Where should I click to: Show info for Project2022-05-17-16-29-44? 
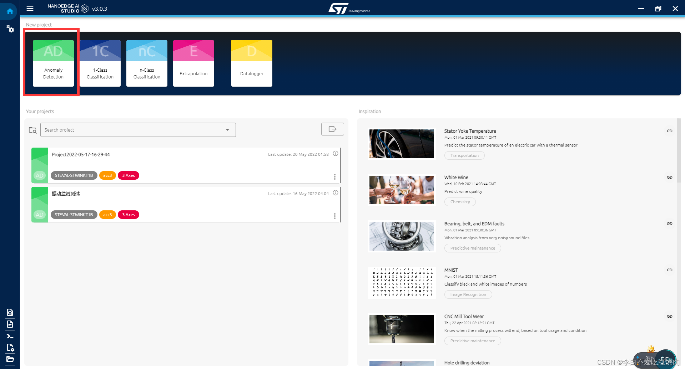point(336,154)
